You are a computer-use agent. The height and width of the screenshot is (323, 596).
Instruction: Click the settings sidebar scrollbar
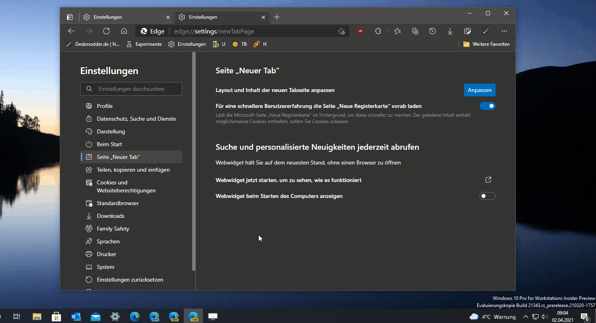coord(194,161)
